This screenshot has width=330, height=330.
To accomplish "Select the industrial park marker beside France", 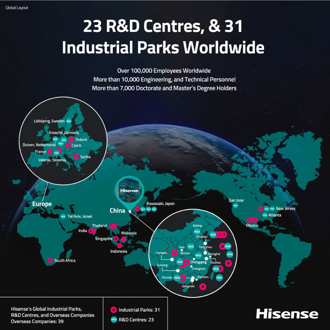I will click(x=50, y=151).
